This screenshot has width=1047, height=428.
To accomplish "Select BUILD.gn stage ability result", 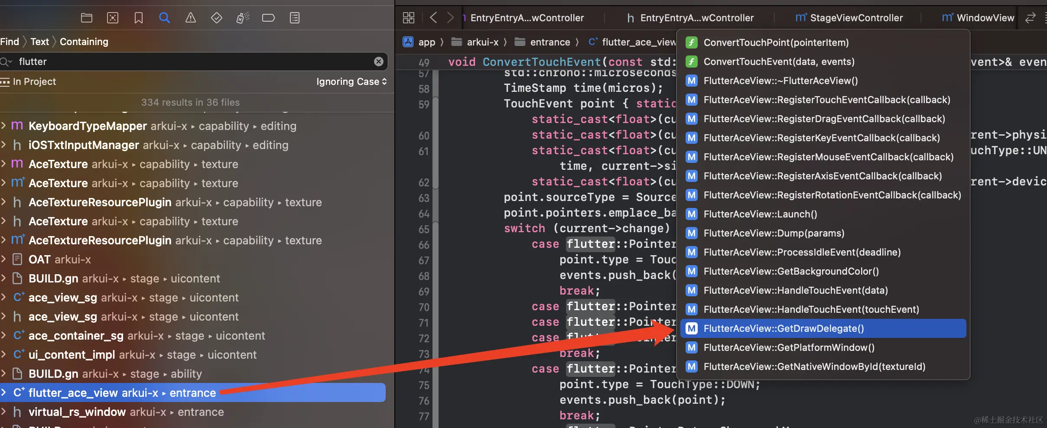I will click(193, 374).
